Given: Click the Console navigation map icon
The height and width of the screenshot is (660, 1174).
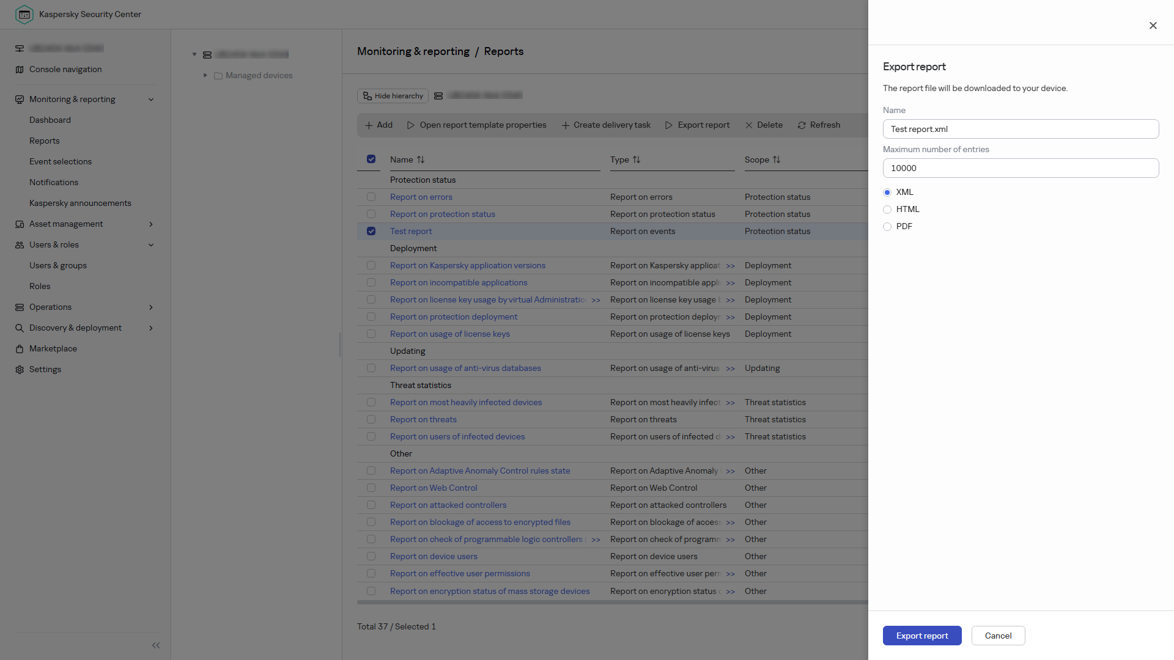Looking at the screenshot, I should tap(20, 70).
